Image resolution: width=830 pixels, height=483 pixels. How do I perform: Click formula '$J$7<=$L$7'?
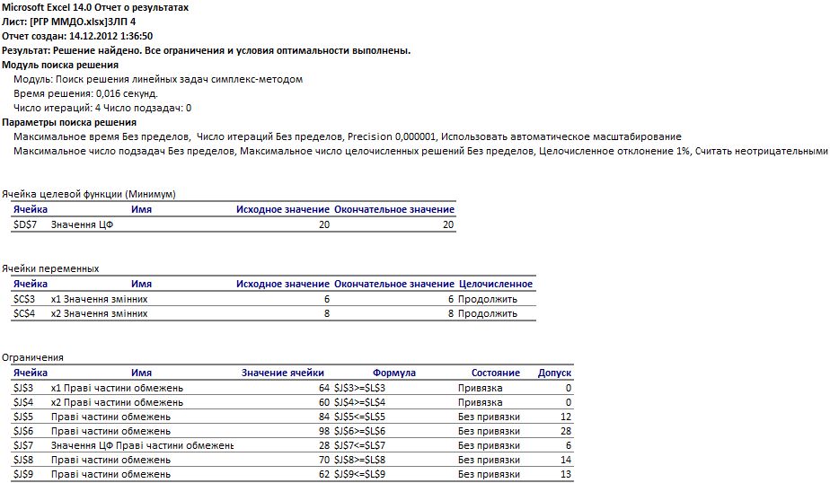pos(360,445)
